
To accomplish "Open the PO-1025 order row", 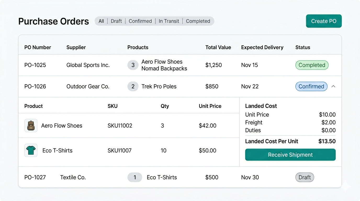I will (x=35, y=65).
